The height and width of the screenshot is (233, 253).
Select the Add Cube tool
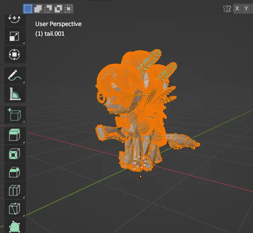[x=15, y=115]
